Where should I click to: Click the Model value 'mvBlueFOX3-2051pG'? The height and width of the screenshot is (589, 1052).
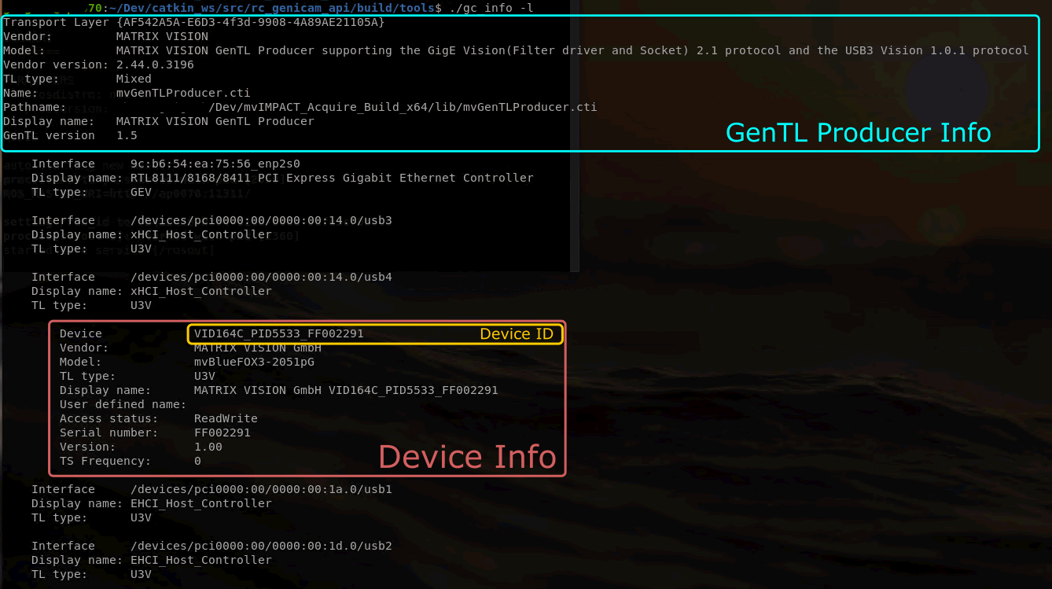coord(254,362)
